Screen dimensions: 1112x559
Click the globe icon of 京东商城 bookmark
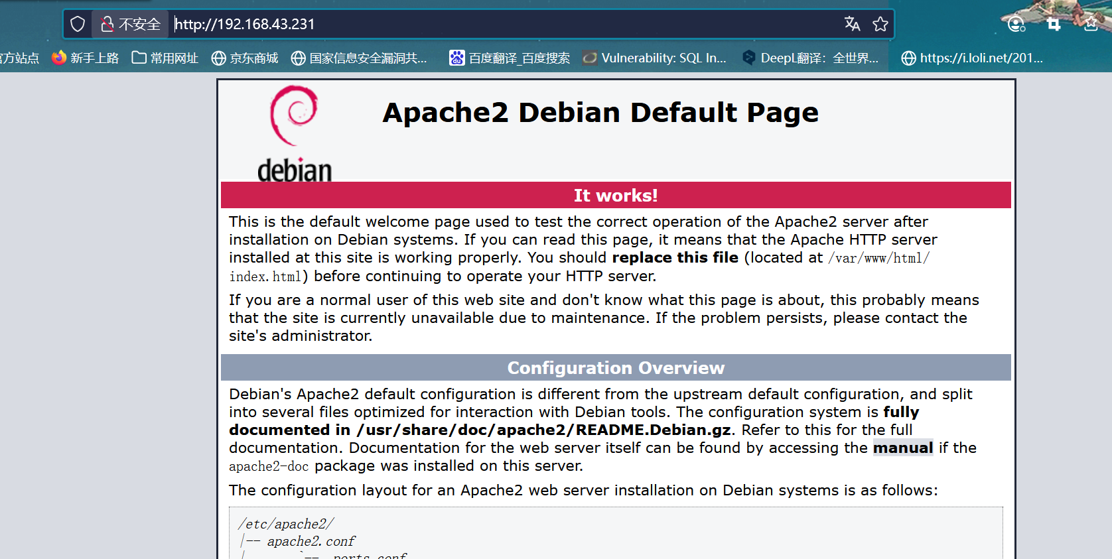[x=218, y=58]
